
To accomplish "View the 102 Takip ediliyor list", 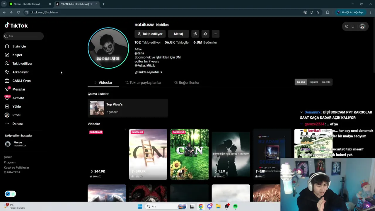I will [x=148, y=42].
